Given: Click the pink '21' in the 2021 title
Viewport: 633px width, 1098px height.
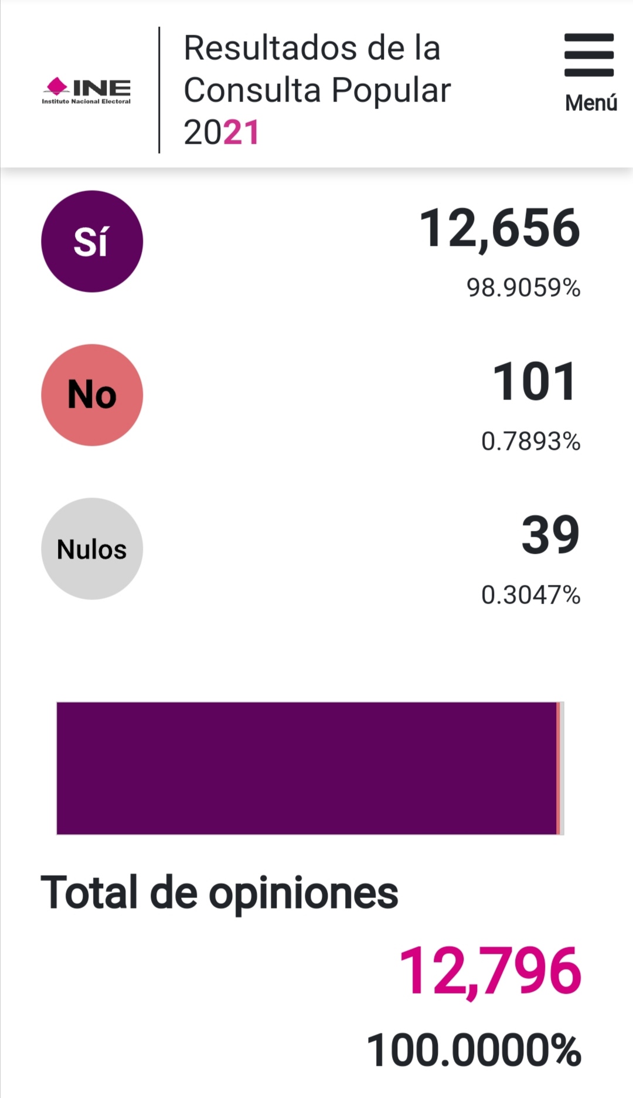Looking at the screenshot, I should (x=241, y=133).
